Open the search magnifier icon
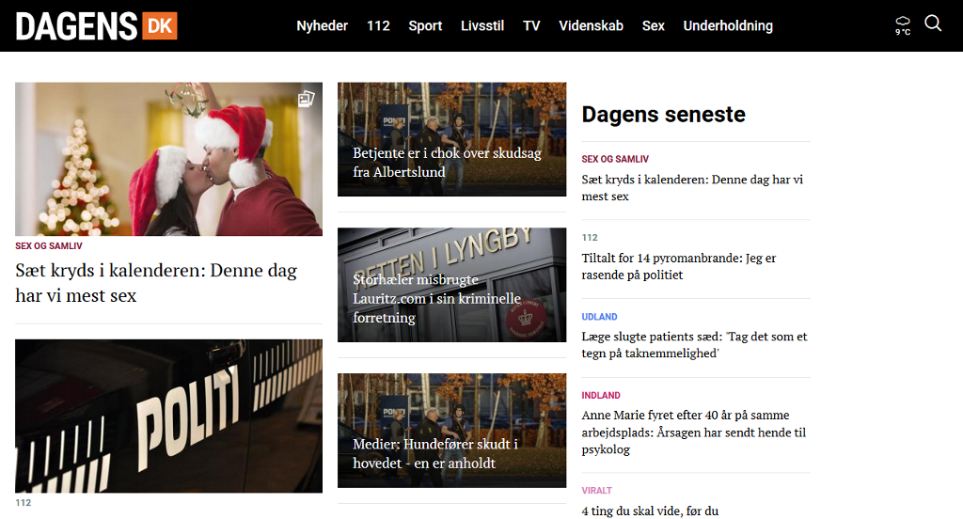 pyautogui.click(x=933, y=24)
